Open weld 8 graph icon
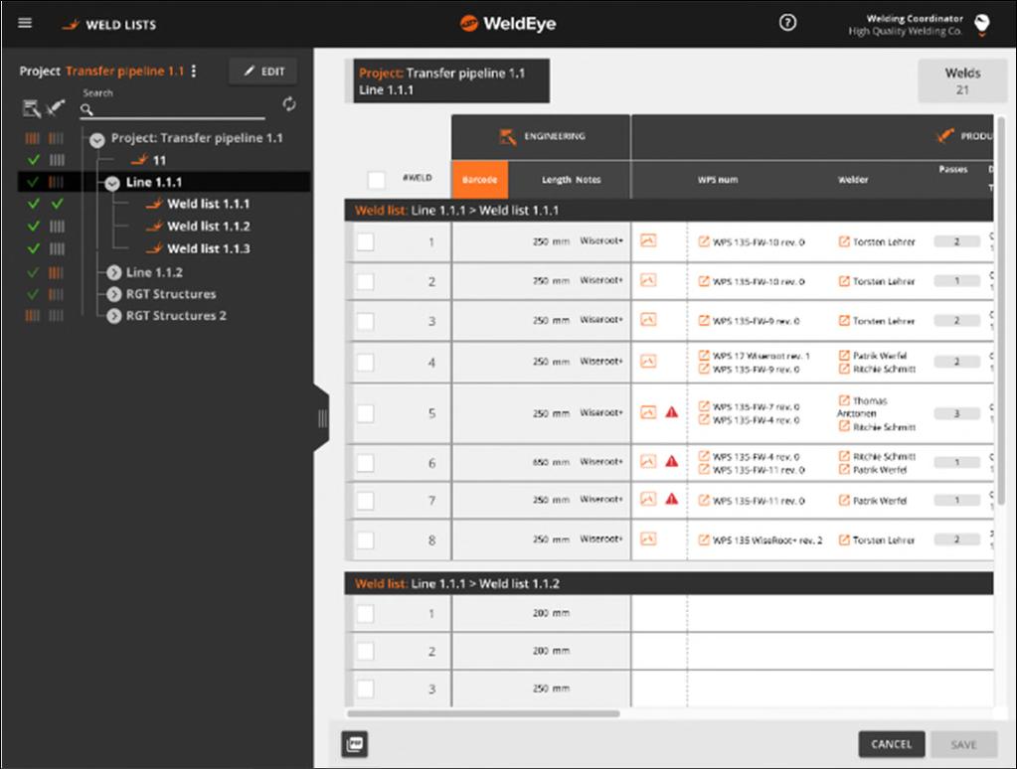This screenshot has width=1017, height=769. 648,538
